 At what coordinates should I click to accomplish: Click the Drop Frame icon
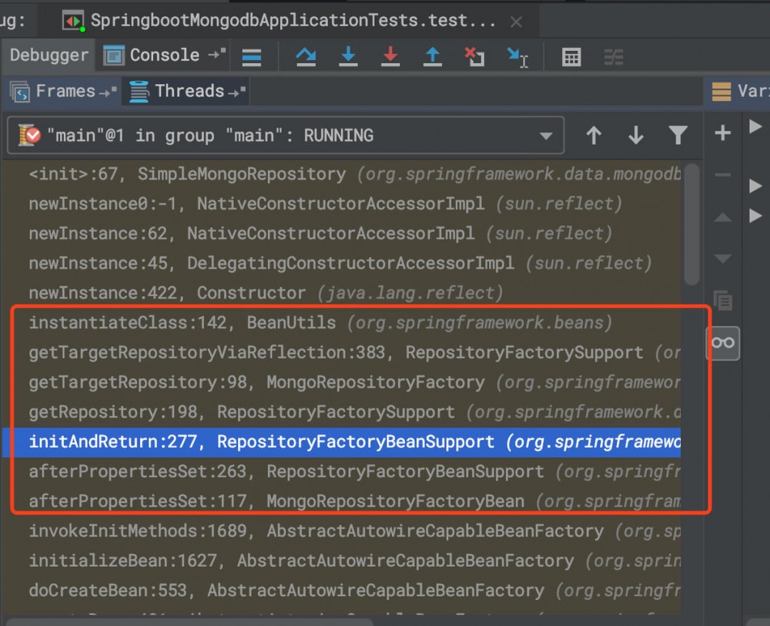click(475, 56)
